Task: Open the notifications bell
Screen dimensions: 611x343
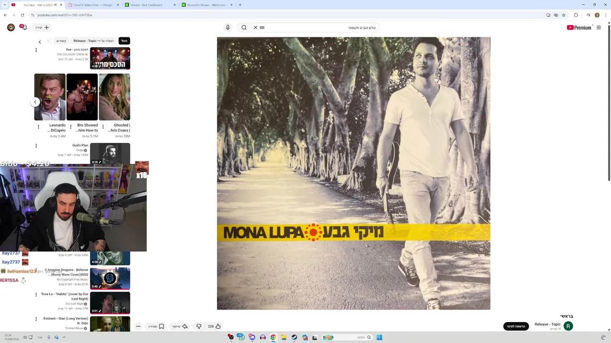Action: (x=23, y=27)
